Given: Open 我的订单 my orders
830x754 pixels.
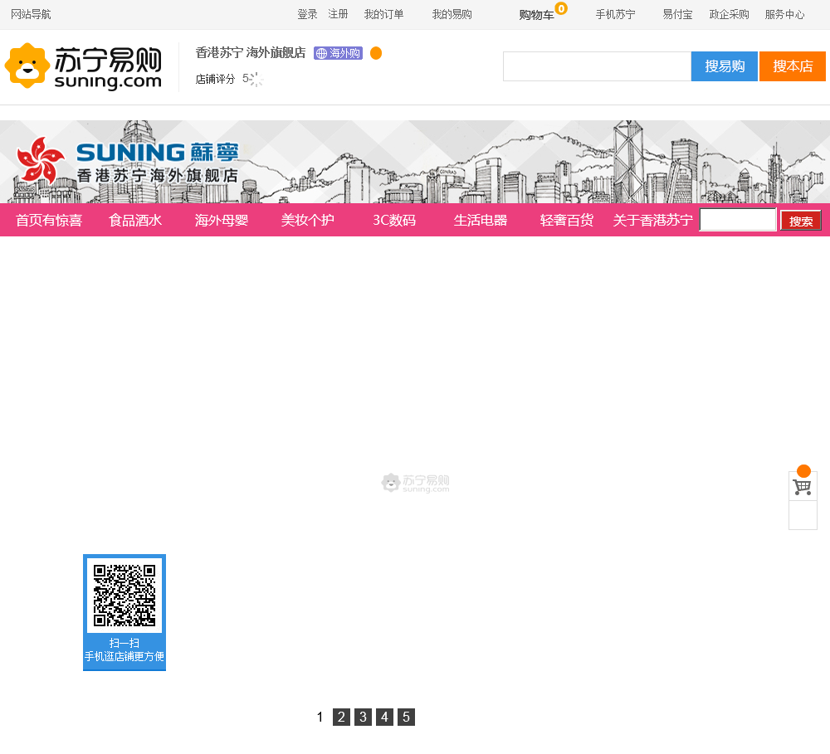Looking at the screenshot, I should pyautogui.click(x=383, y=14).
